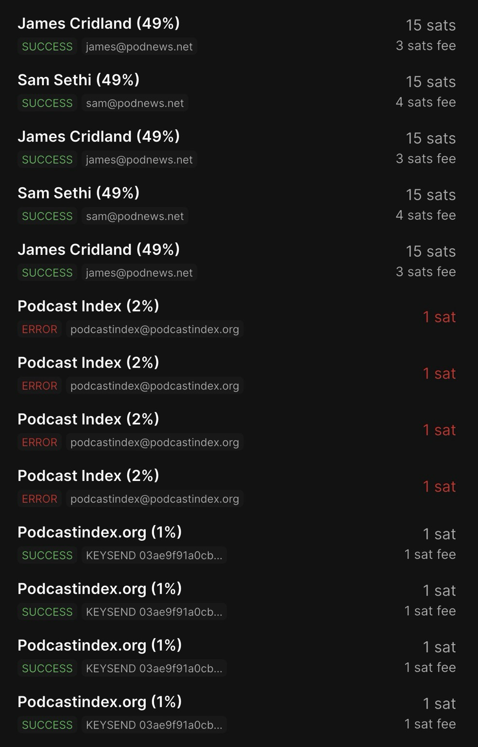The width and height of the screenshot is (478, 747).
Task: Click SUCCESS badge on second Podcastindex.org (1%)
Action: coord(47,612)
